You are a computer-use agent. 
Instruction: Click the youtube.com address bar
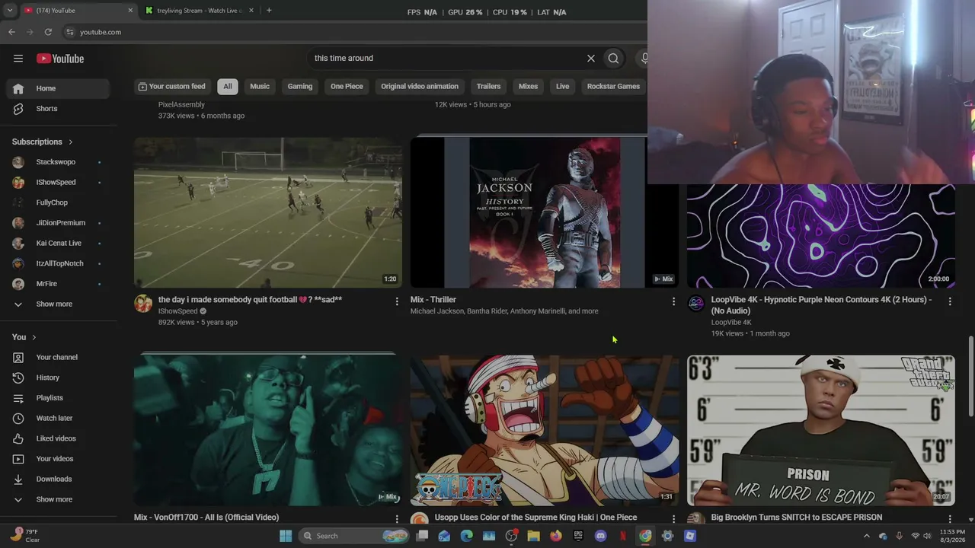pos(350,32)
